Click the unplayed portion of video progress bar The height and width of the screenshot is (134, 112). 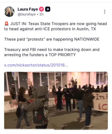point(81,129)
